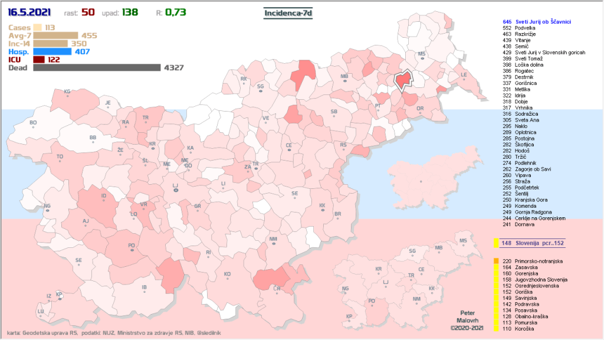
Task: Click the yellow swatch beside Koroška
Action: click(496, 329)
